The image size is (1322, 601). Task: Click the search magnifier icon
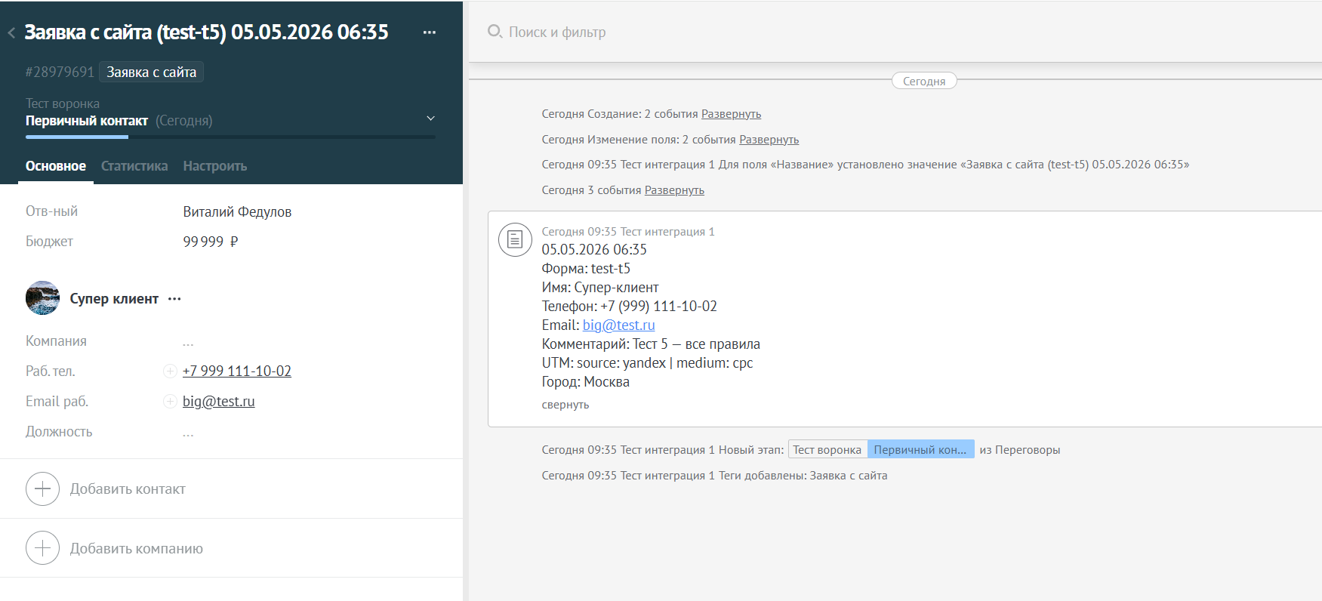(495, 32)
